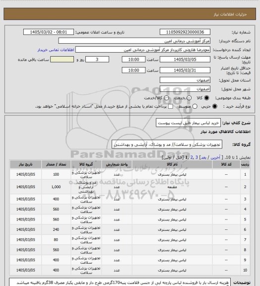Click quantity 80 in row 7
This screenshot has width=260, height=286.
tap(56, 240)
